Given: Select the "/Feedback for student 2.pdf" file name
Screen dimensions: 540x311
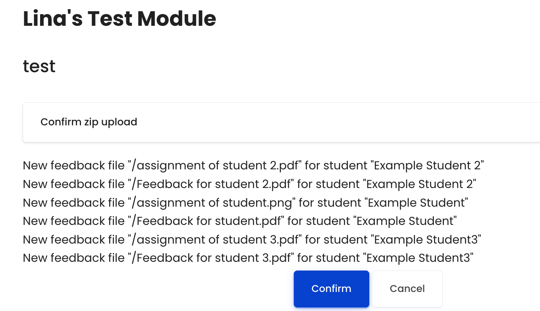Looking at the screenshot, I should coord(211,184).
